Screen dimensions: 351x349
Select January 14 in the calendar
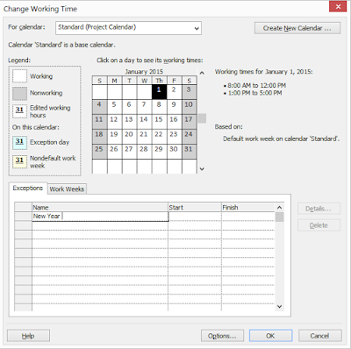click(x=144, y=122)
